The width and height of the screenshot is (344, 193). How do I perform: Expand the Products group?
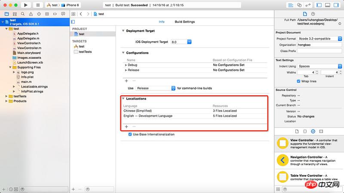point(6,101)
